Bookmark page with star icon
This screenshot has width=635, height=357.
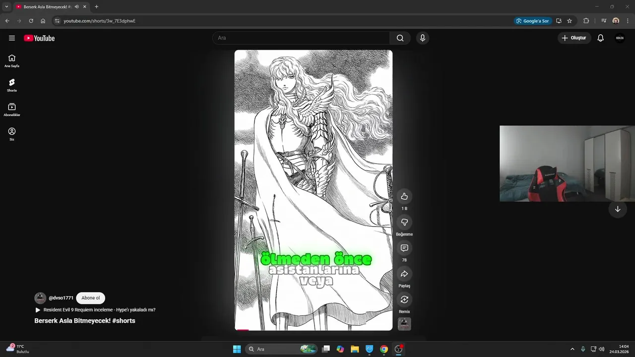[570, 21]
